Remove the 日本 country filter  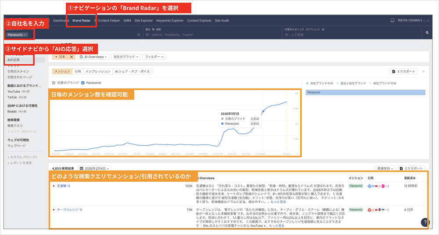(72, 57)
